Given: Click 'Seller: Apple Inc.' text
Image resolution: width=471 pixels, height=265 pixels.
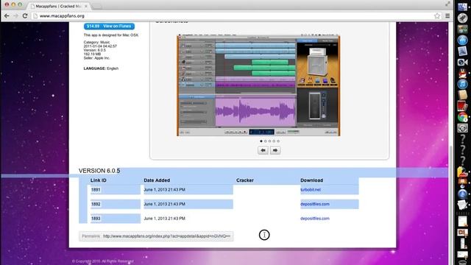Looking at the screenshot, I should (x=96, y=58).
